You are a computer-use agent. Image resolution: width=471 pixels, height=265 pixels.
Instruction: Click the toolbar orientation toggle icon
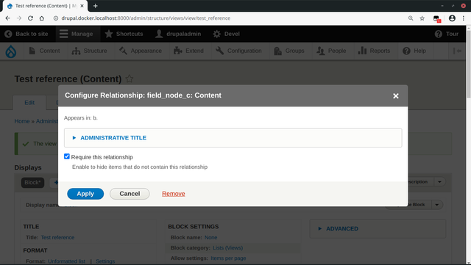pyautogui.click(x=457, y=51)
